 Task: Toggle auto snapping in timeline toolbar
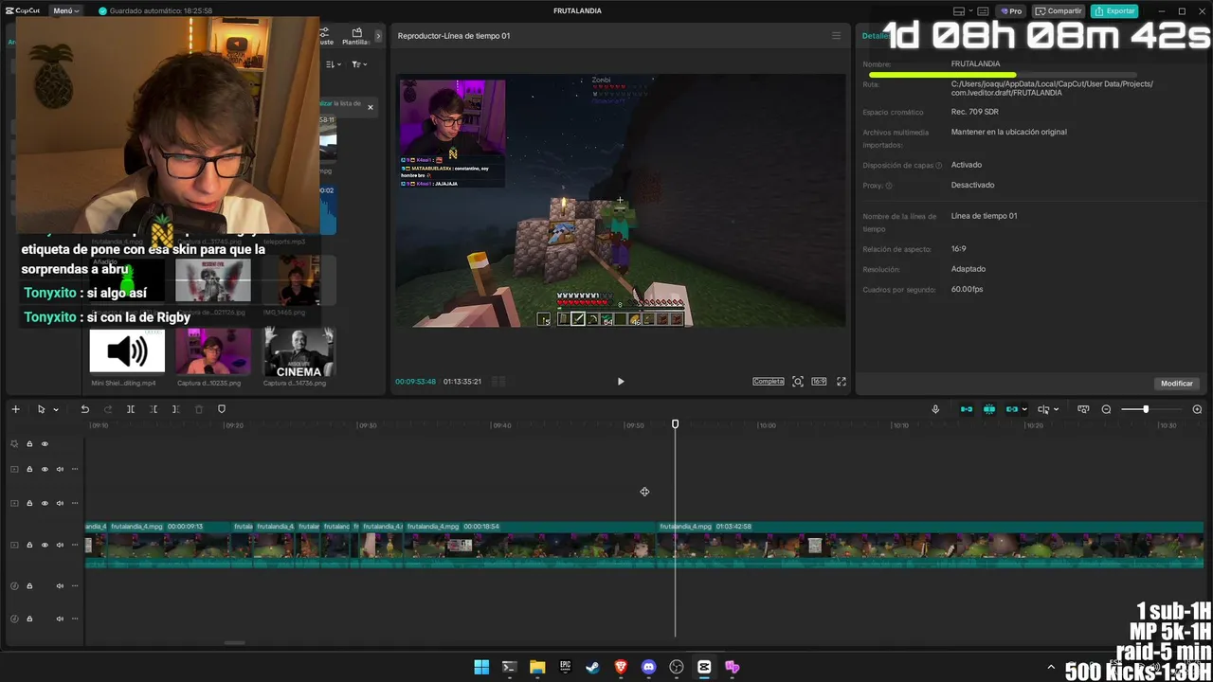point(989,409)
